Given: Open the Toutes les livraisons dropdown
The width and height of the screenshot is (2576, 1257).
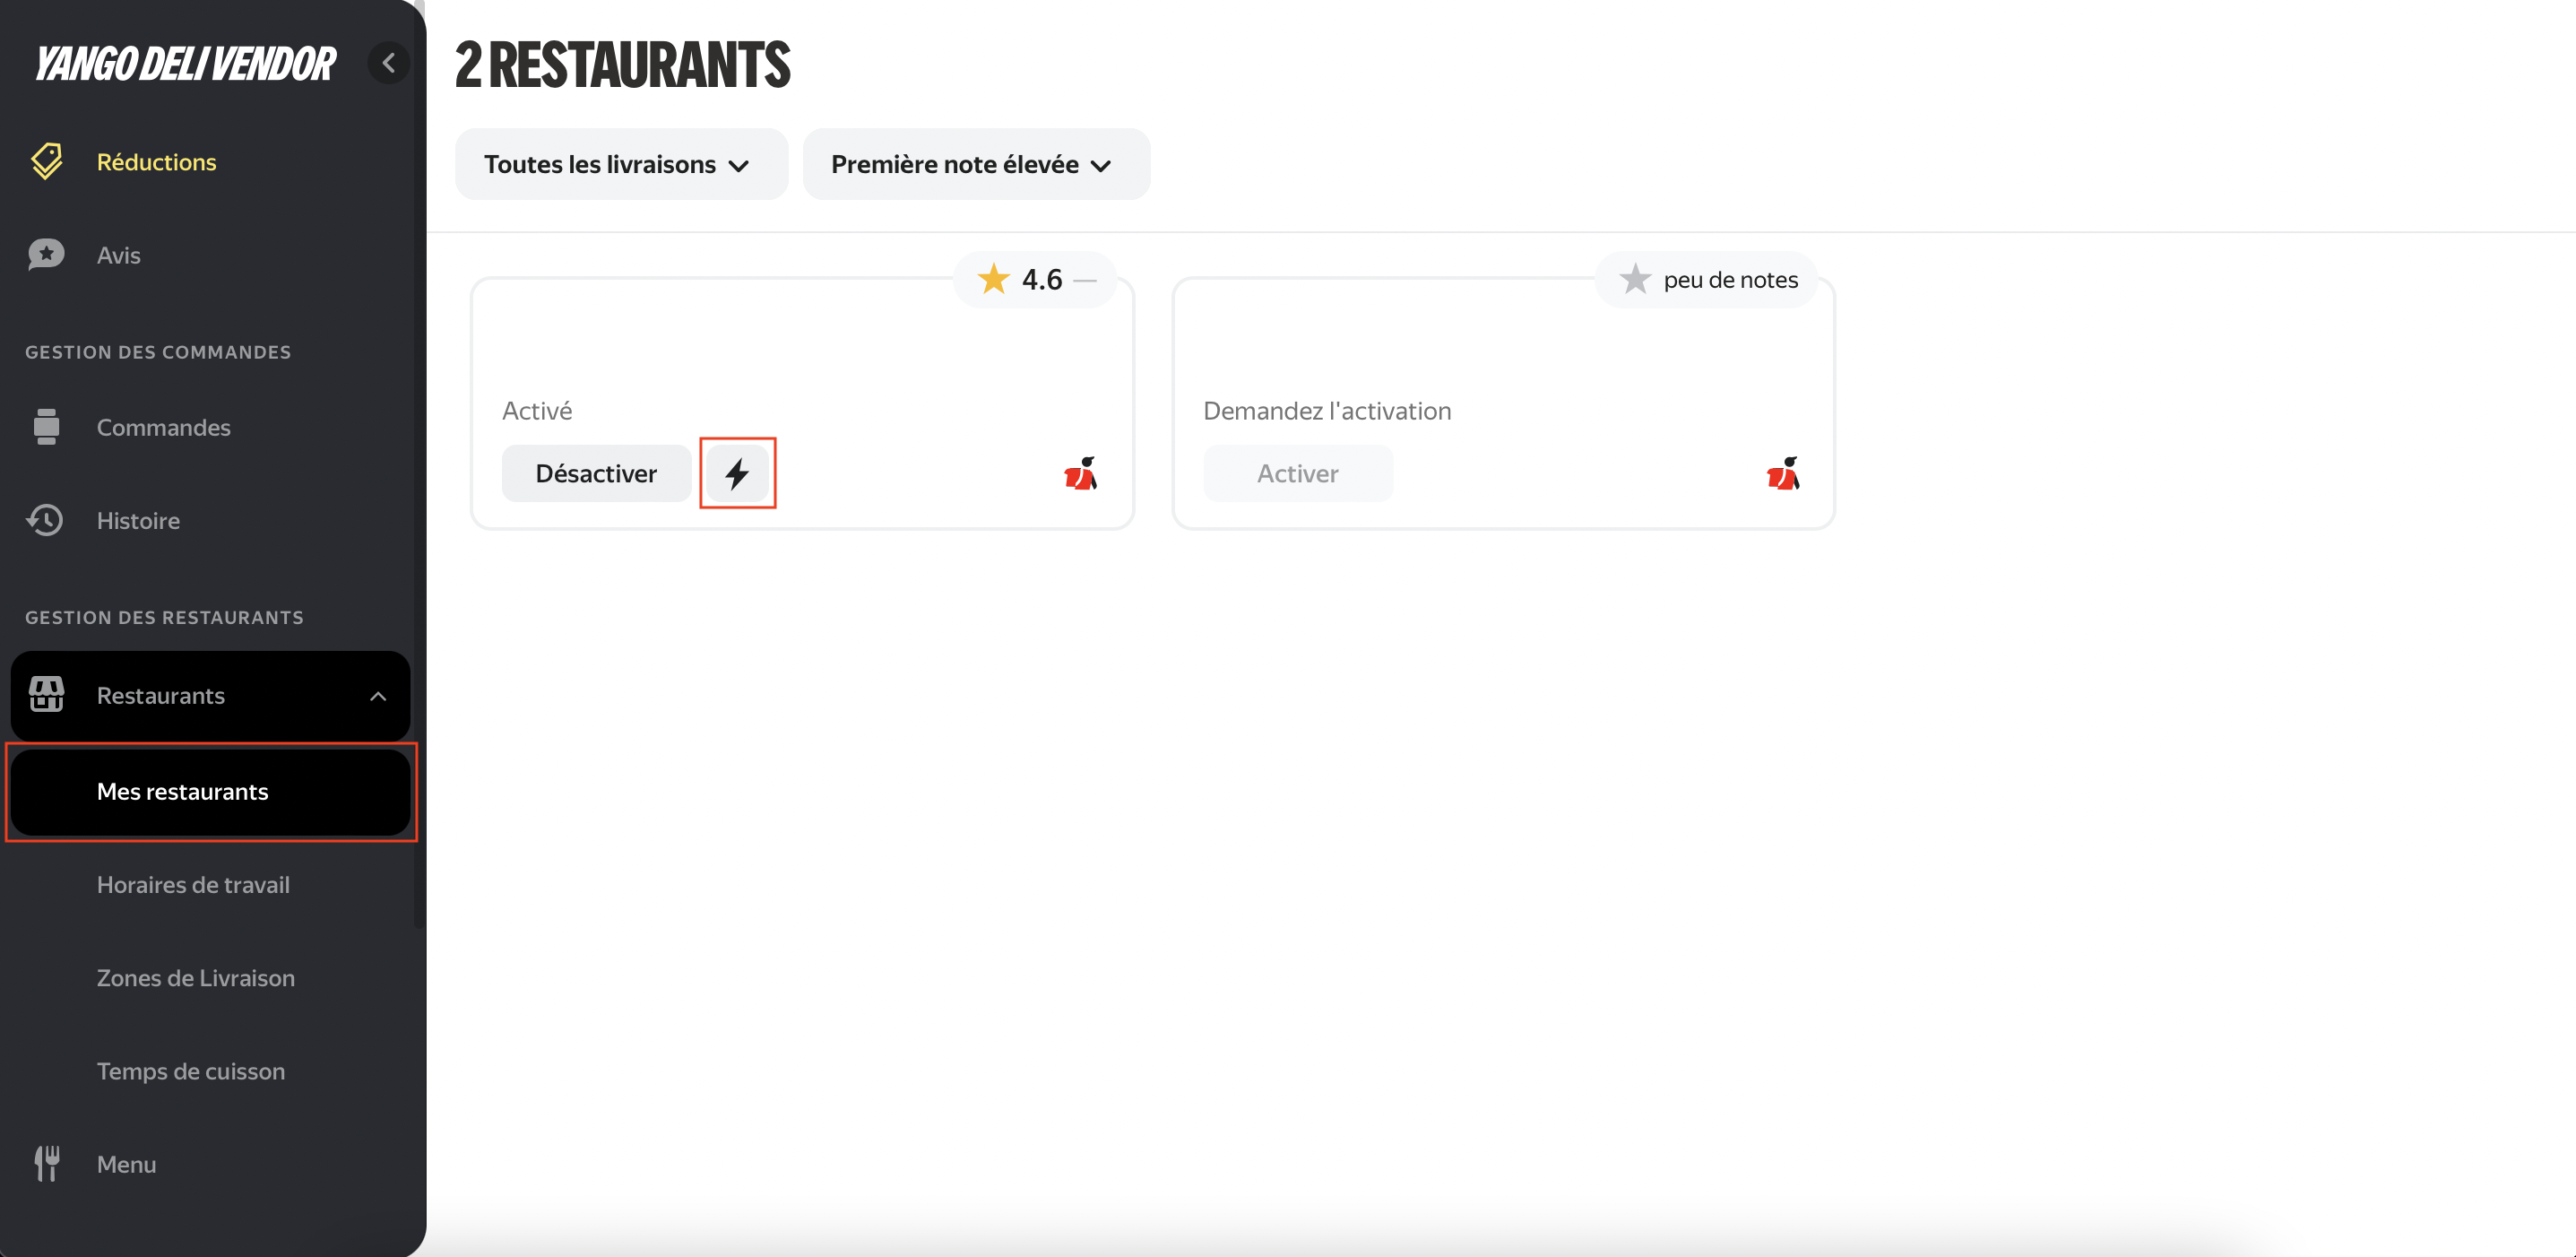Looking at the screenshot, I should (x=621, y=164).
